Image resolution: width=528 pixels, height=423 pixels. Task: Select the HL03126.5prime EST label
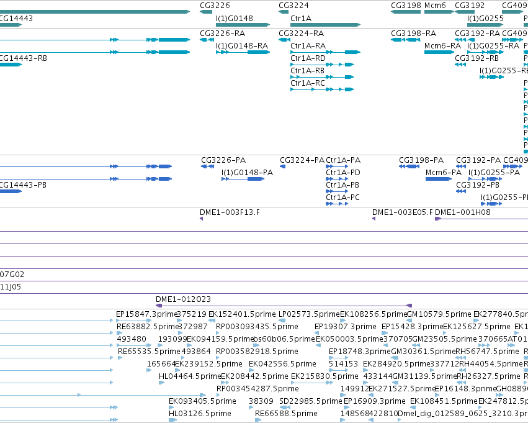pyautogui.click(x=200, y=413)
